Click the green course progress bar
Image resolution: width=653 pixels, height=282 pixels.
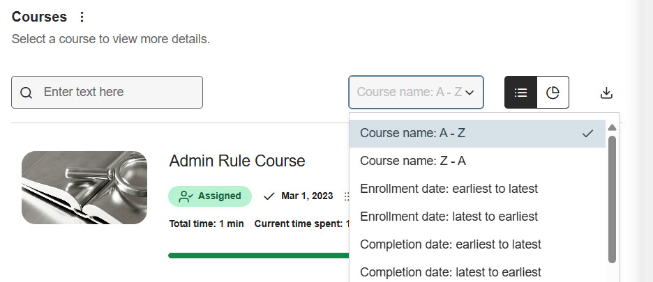pos(258,256)
